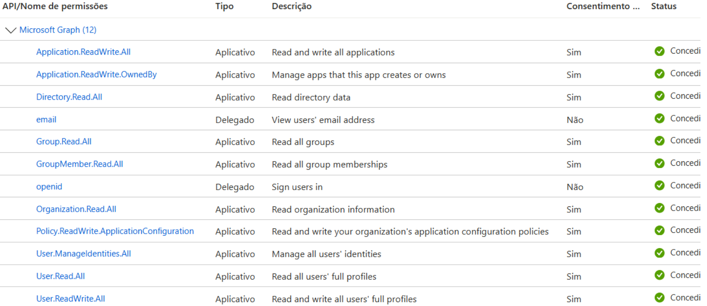This screenshot has height=306, width=707.
Task: Click granted icon for Organization.Read.All
Action: point(660,208)
